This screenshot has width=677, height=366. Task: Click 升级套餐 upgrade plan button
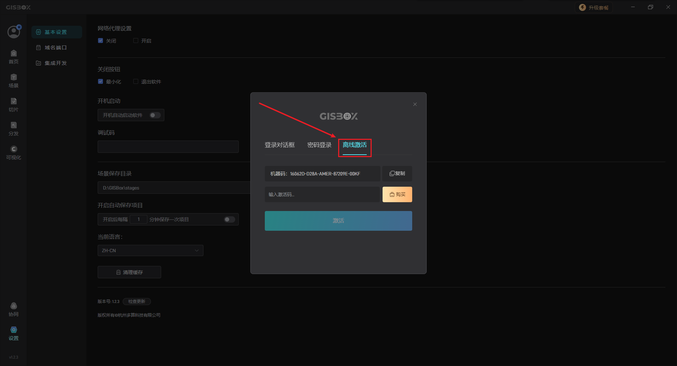coord(594,7)
